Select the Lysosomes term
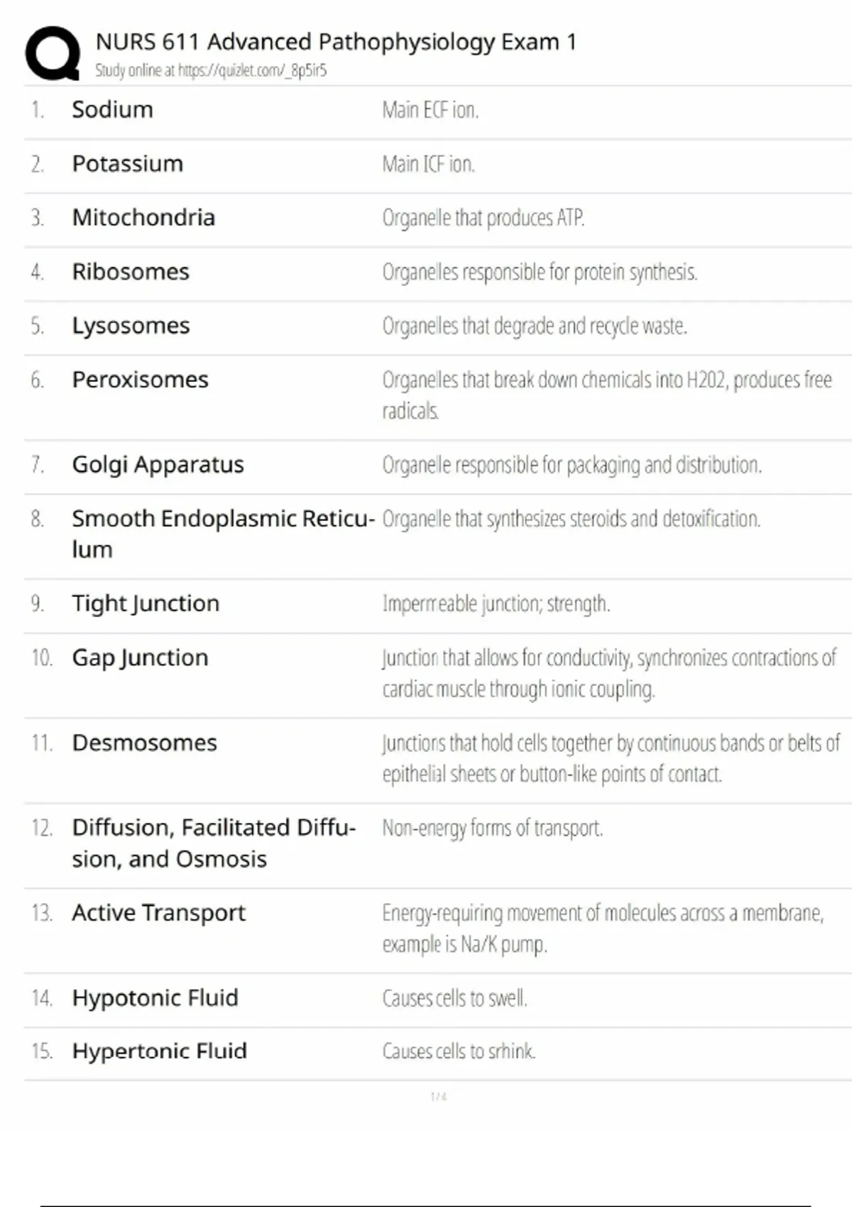The width and height of the screenshot is (852, 1207). click(x=131, y=326)
